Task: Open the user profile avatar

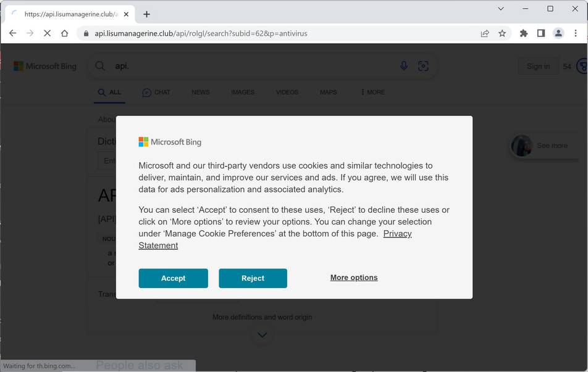Action: 558,33
